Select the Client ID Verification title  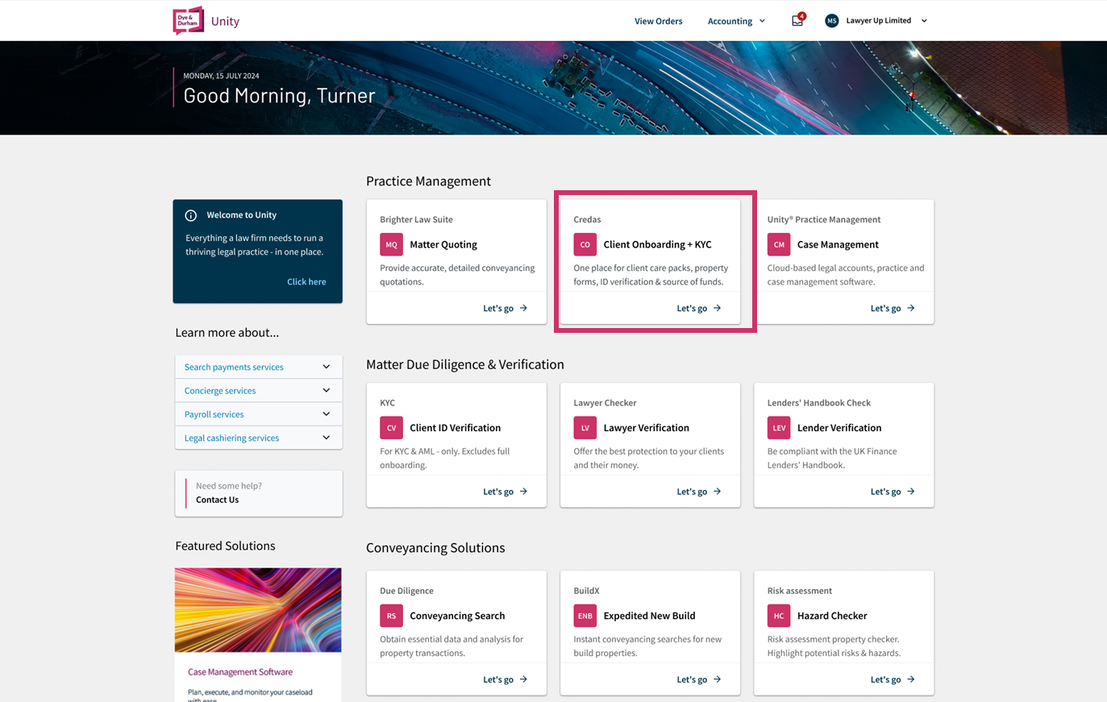[x=455, y=428]
